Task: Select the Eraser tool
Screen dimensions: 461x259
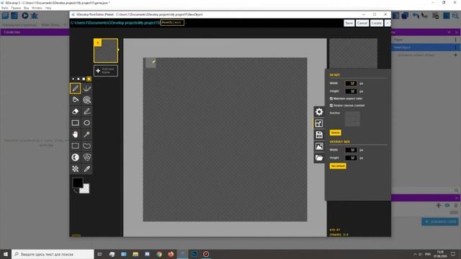Action: pyautogui.click(x=75, y=112)
